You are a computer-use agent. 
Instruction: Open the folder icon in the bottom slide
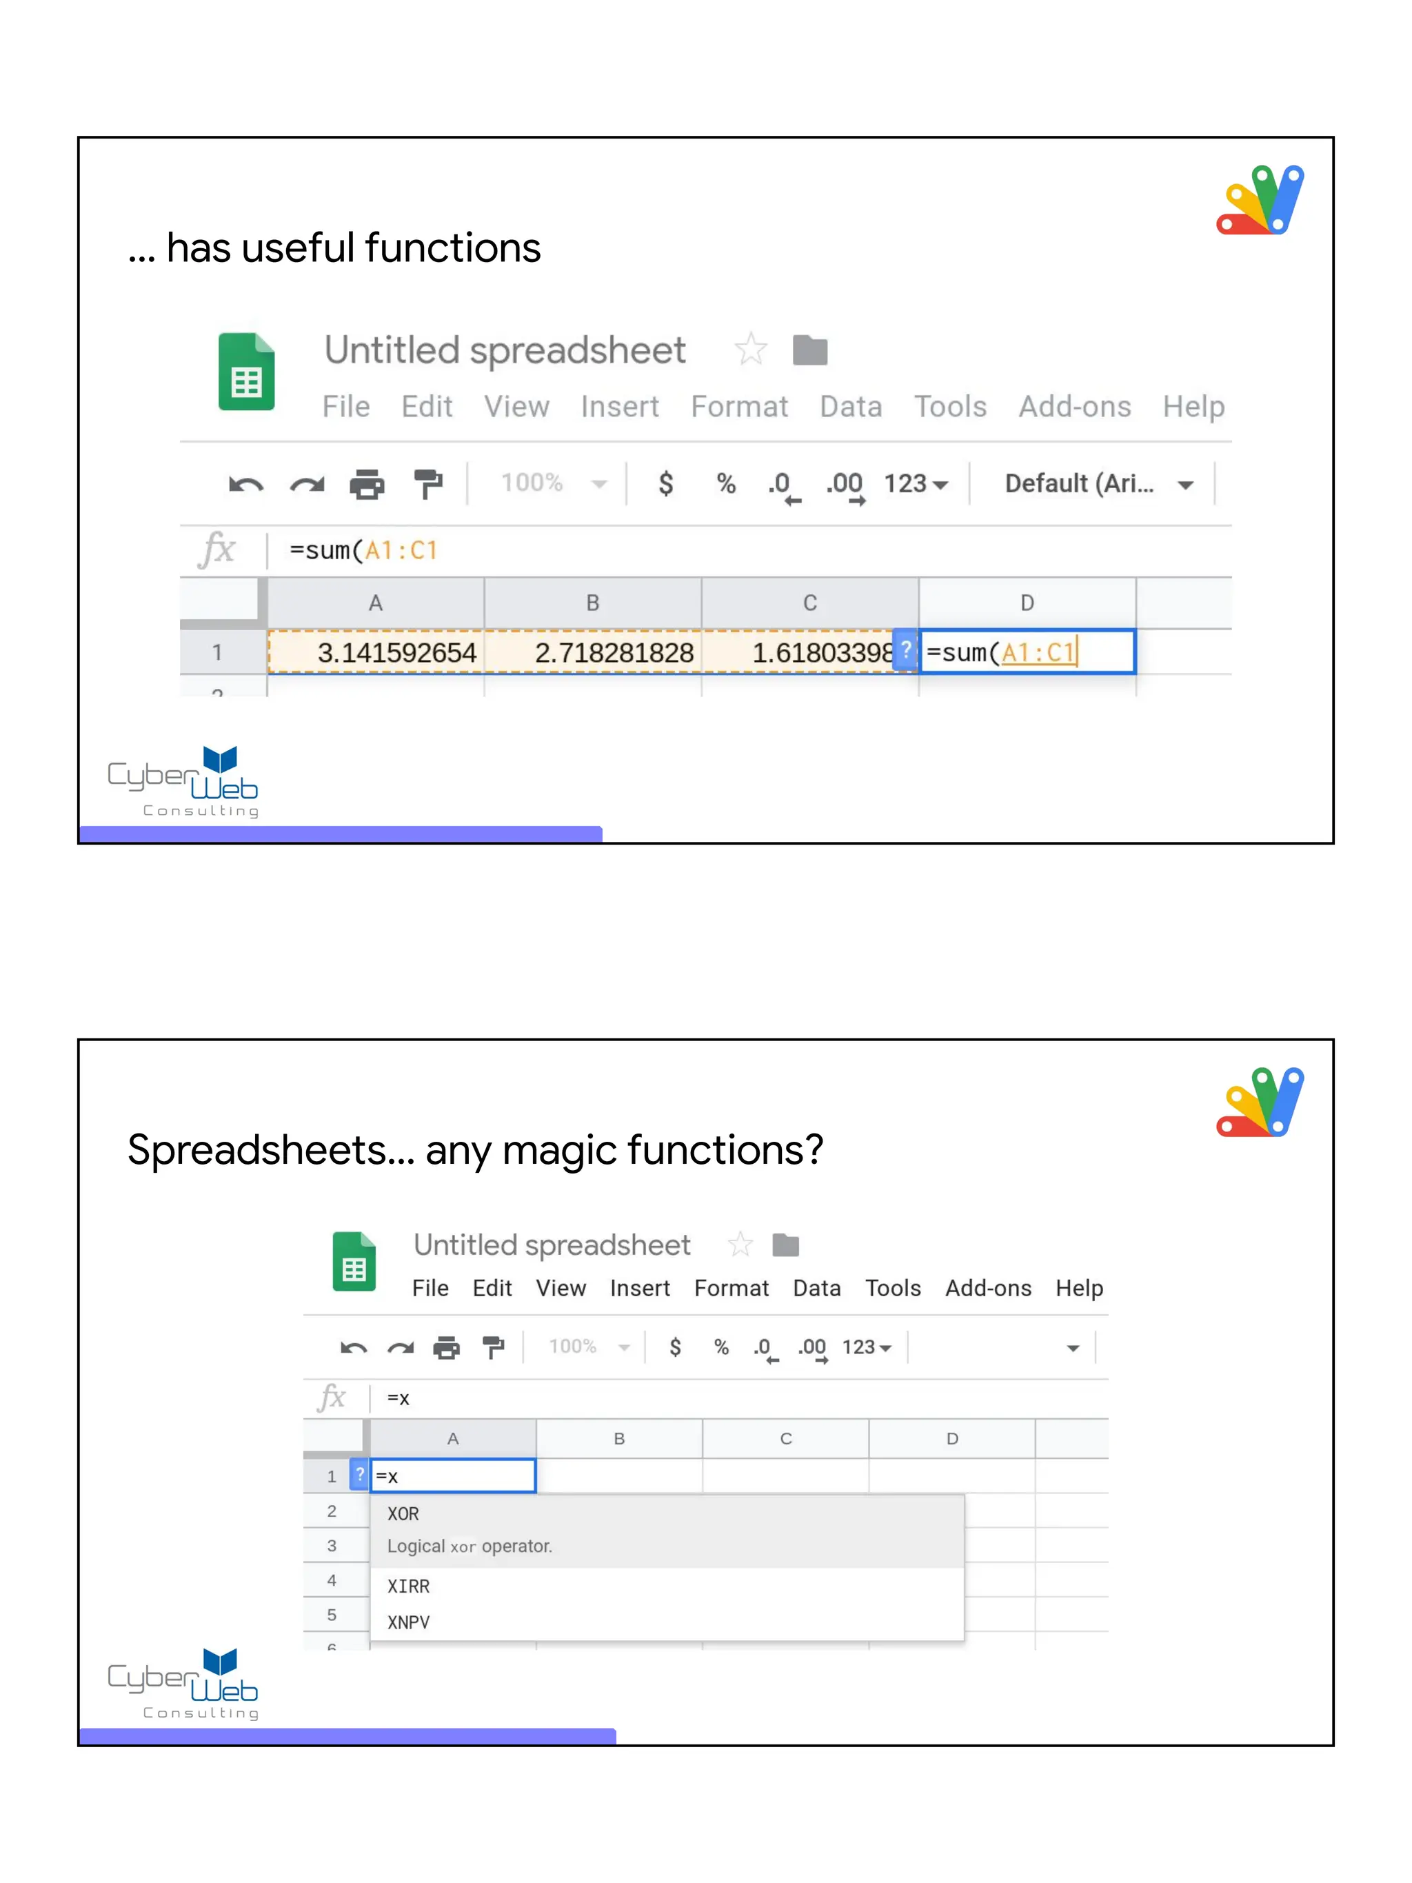(785, 1245)
